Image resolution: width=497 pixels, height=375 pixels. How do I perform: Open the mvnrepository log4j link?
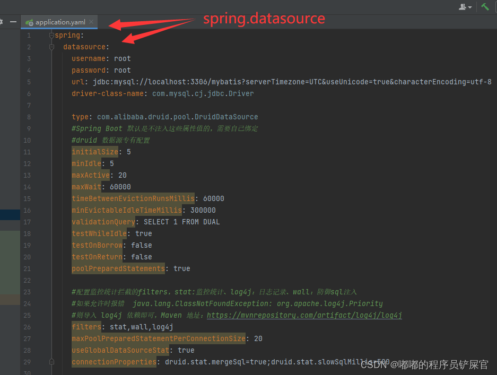pyautogui.click(x=304, y=315)
